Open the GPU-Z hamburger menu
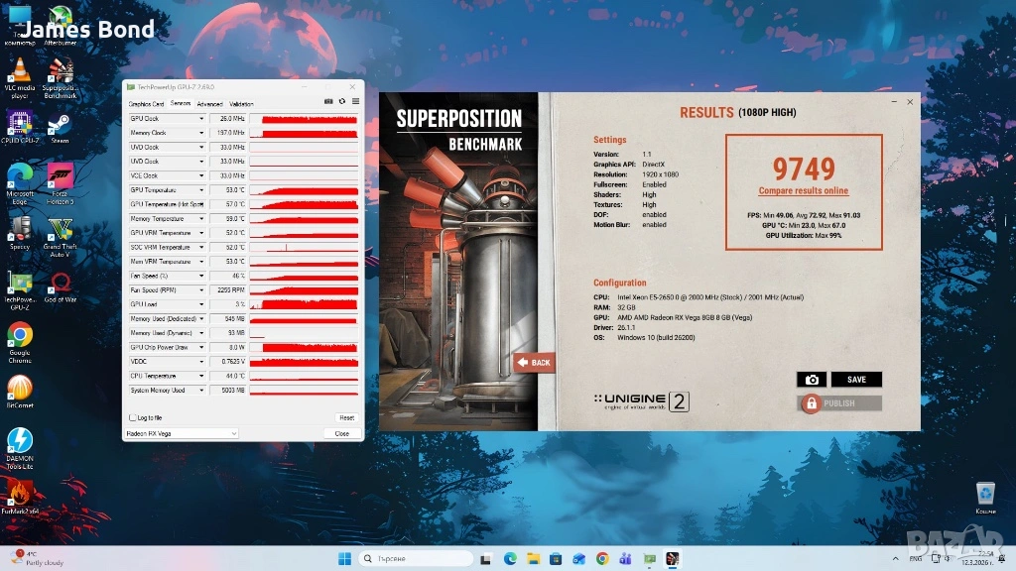 [355, 101]
